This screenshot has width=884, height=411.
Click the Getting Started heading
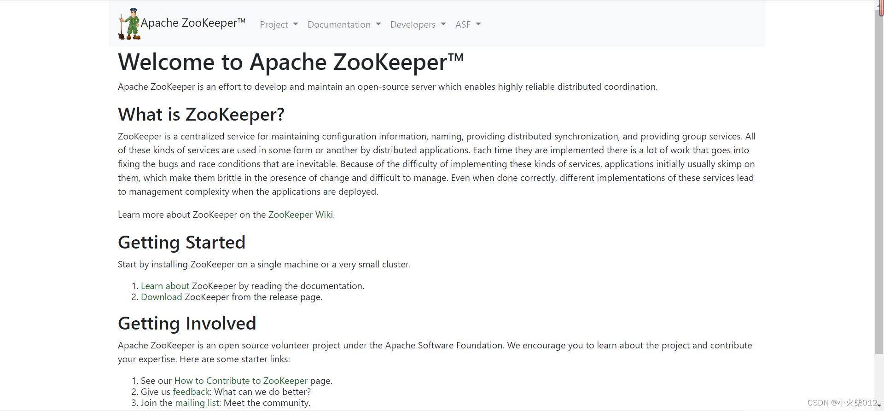[x=181, y=243]
